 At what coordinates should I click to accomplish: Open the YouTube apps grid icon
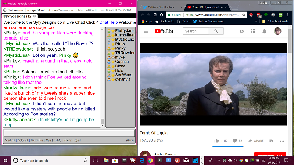coord(253,31)
